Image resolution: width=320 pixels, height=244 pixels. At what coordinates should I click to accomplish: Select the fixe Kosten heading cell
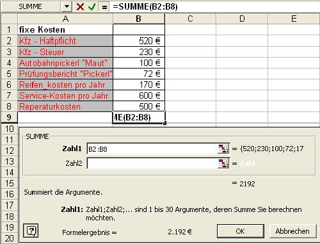[65, 29]
